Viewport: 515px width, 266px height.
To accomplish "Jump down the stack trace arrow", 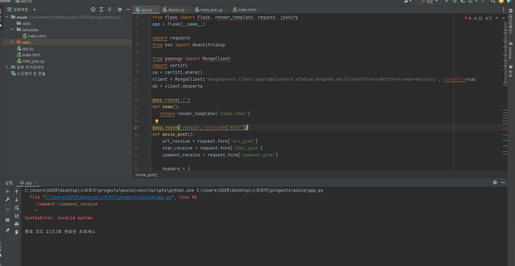I will pos(17,200).
